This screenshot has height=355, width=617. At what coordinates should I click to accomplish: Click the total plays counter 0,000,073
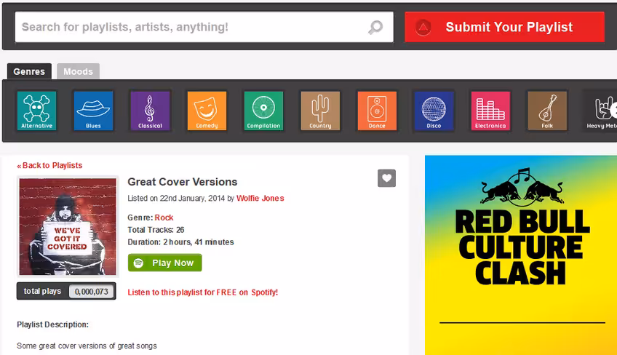coord(91,292)
